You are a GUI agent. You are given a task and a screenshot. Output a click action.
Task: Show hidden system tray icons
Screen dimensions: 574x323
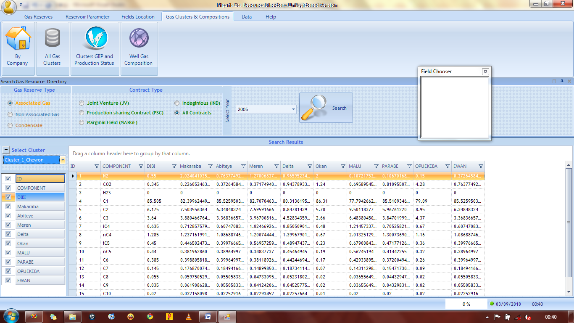487,317
